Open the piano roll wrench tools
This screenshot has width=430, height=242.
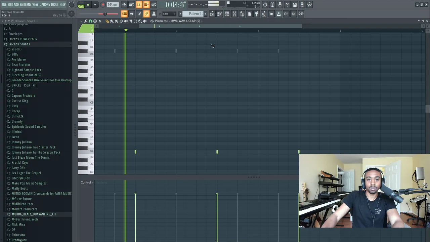point(86,21)
